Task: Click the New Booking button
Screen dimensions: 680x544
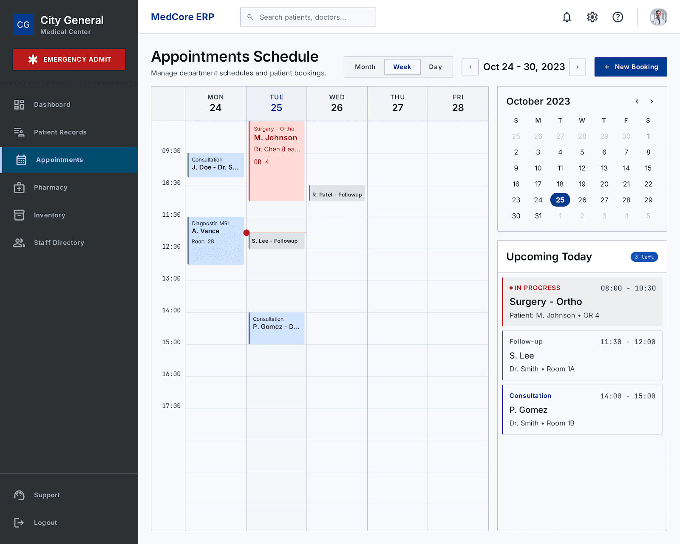Action: coord(631,67)
